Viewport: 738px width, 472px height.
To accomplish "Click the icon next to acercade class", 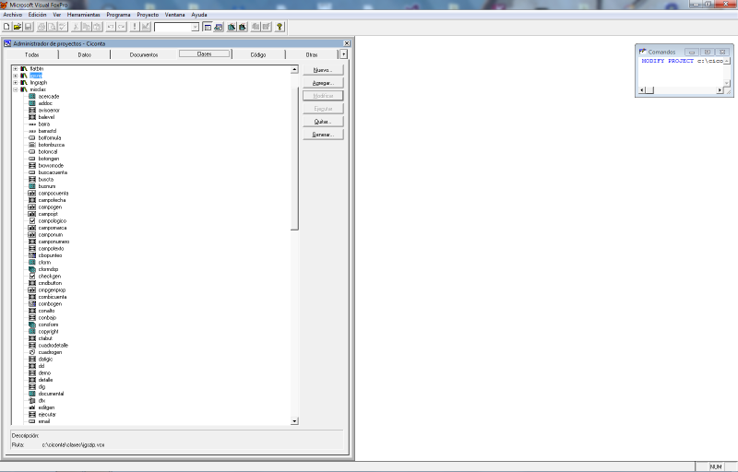I will 32,97.
